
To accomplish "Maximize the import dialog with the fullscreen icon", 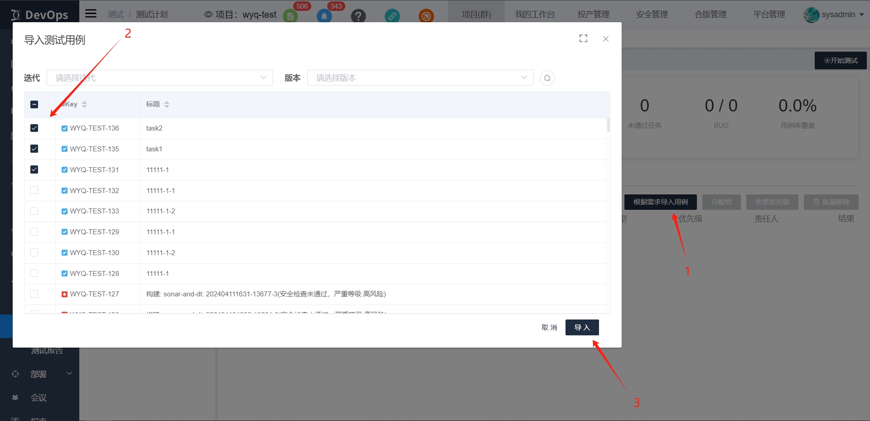I will pos(583,39).
